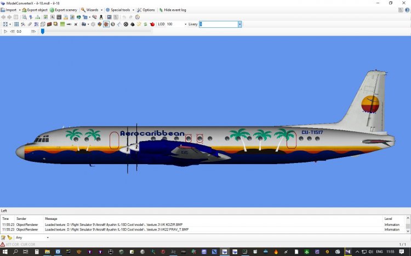
Task: Click the green square icon
Action: pos(62,24)
